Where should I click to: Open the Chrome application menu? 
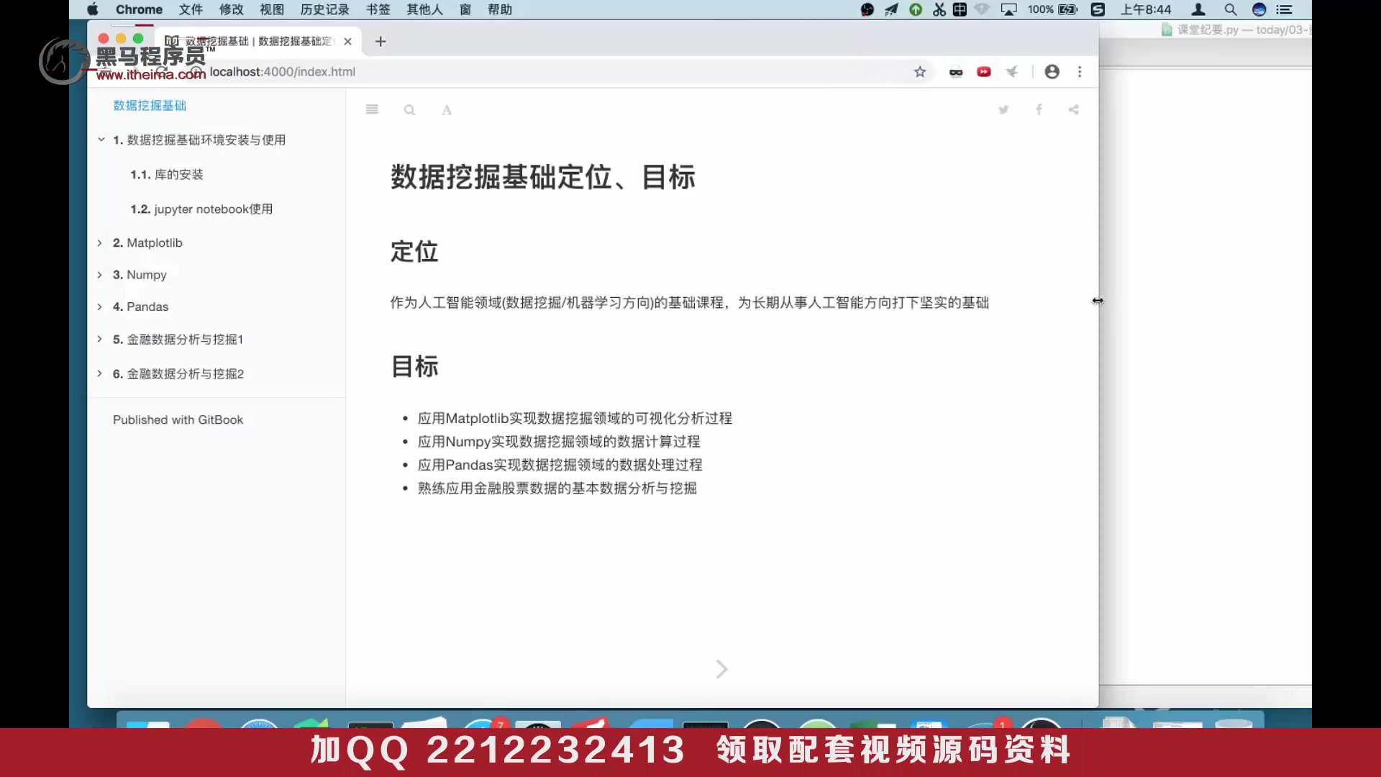[139, 9]
